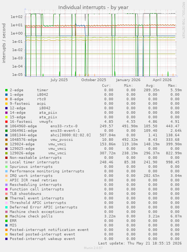The image size is (187, 252).
Task: Click the 129026-edge vmw_vmci legend label
Action: point(38,153)
